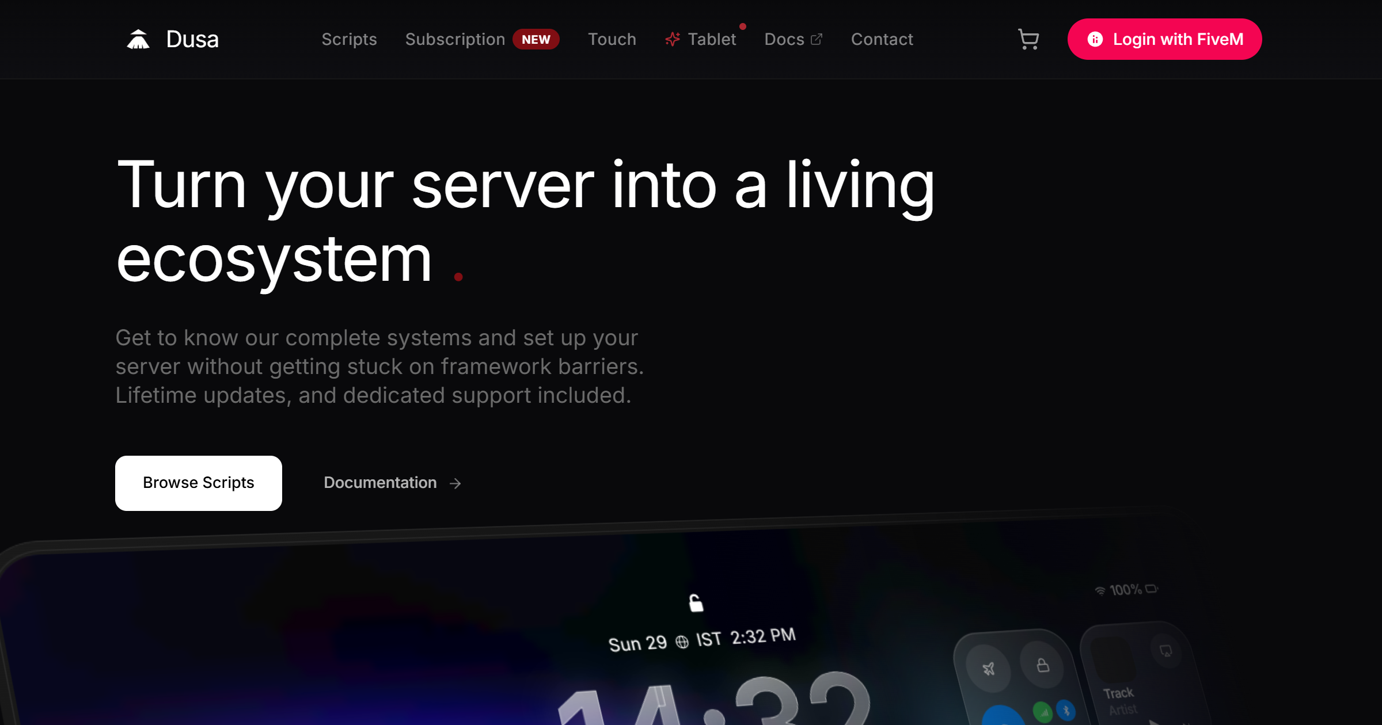This screenshot has width=1382, height=725.
Task: Click the blue Bluetooth toggle on the tablet
Action: tap(1066, 710)
